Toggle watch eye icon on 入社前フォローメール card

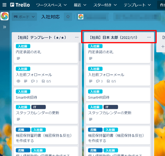point(18,81)
